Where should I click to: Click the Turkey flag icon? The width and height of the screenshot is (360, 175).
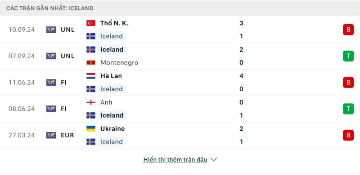click(91, 23)
